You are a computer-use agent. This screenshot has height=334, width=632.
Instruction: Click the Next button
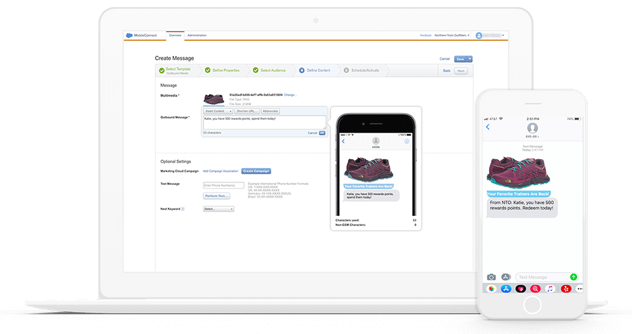pos(461,71)
